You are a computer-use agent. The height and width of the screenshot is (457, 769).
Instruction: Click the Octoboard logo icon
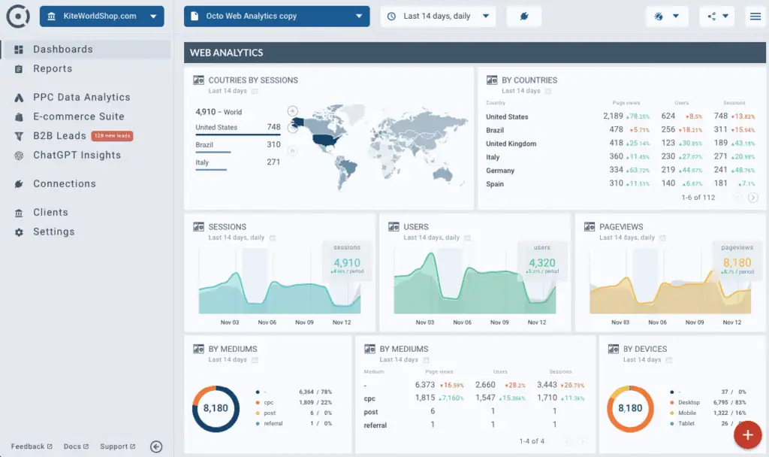pos(17,16)
